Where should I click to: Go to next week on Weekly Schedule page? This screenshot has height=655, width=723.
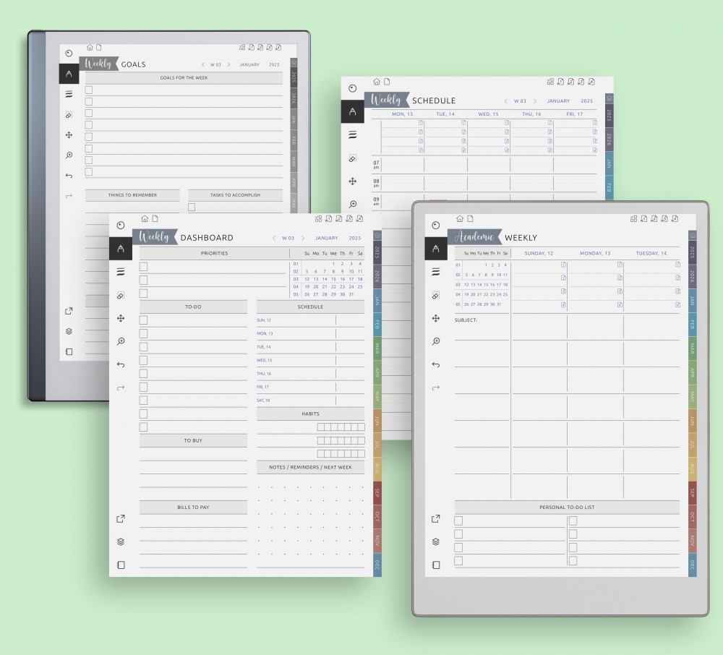[535, 101]
